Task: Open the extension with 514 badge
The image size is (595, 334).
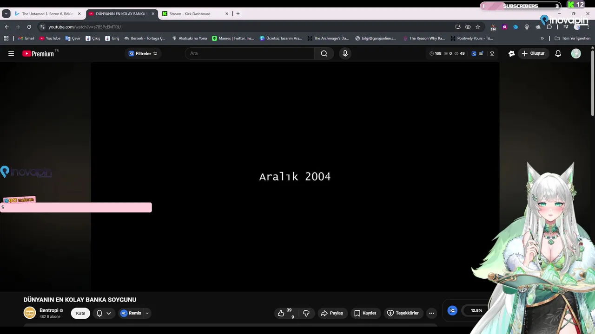Action: click(x=493, y=27)
